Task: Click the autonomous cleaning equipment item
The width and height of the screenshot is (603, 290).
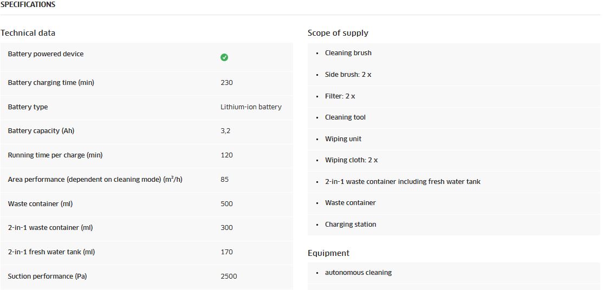Action: click(x=358, y=272)
